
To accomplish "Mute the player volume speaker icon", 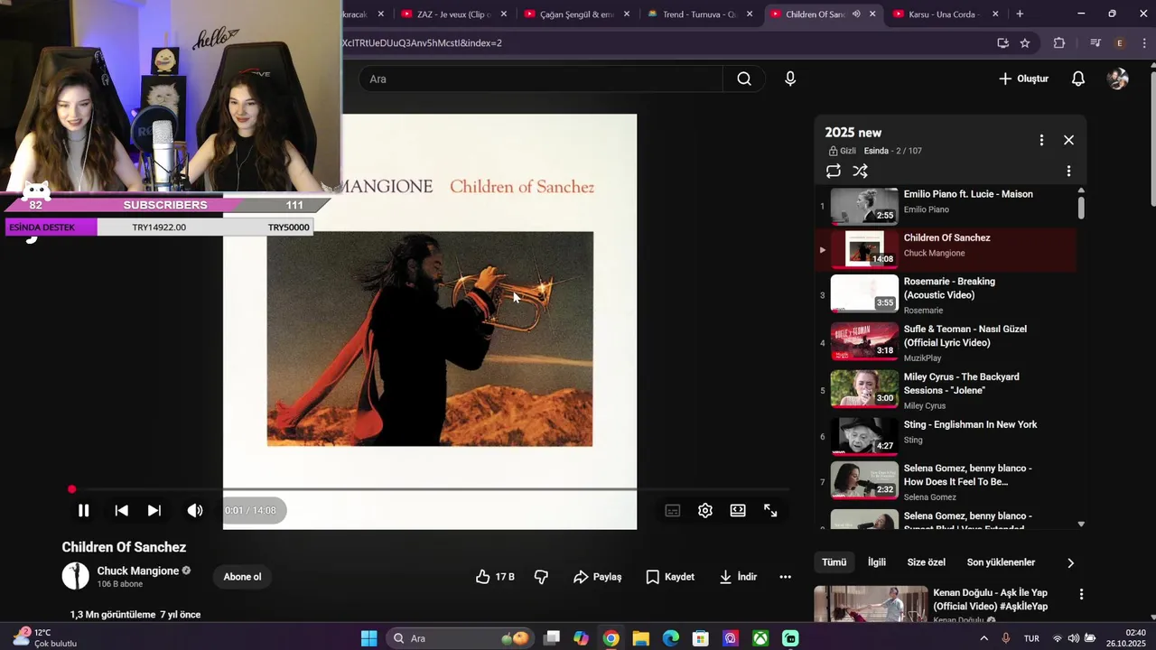I will click(195, 510).
